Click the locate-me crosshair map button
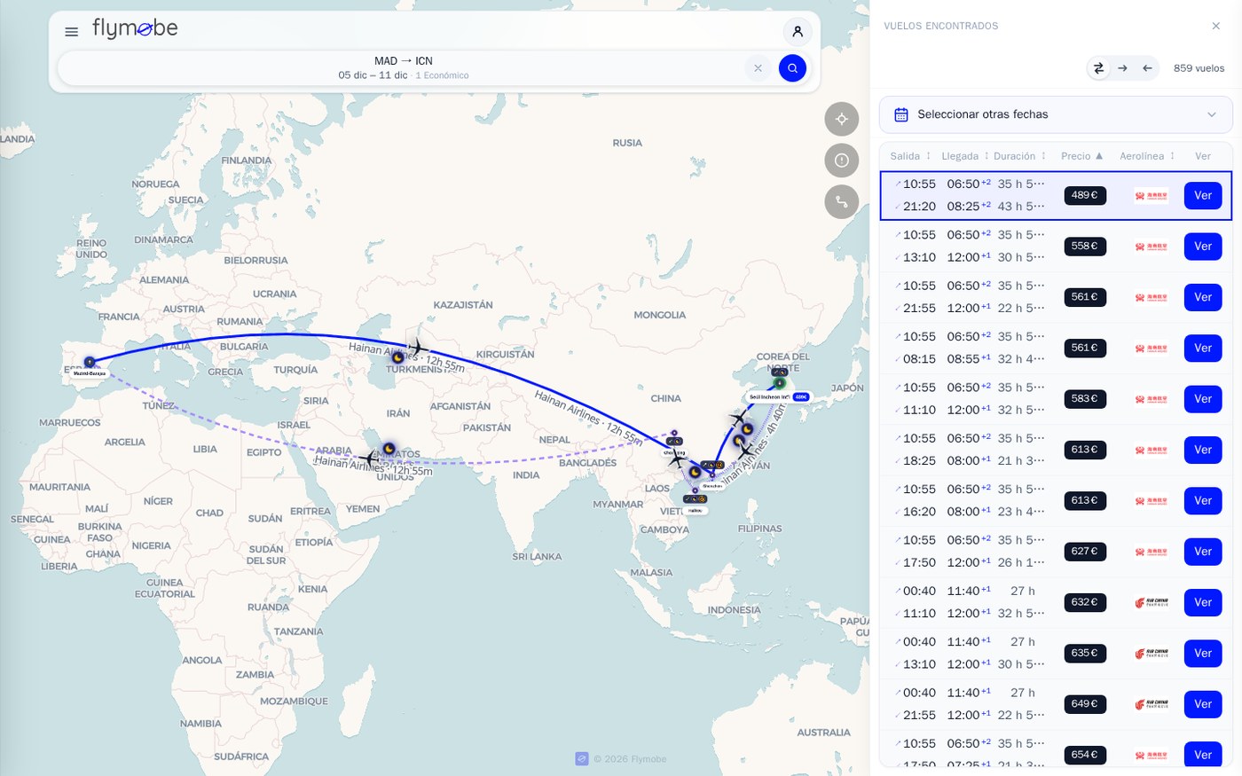Screen dimensions: 1242x776 click(x=842, y=119)
